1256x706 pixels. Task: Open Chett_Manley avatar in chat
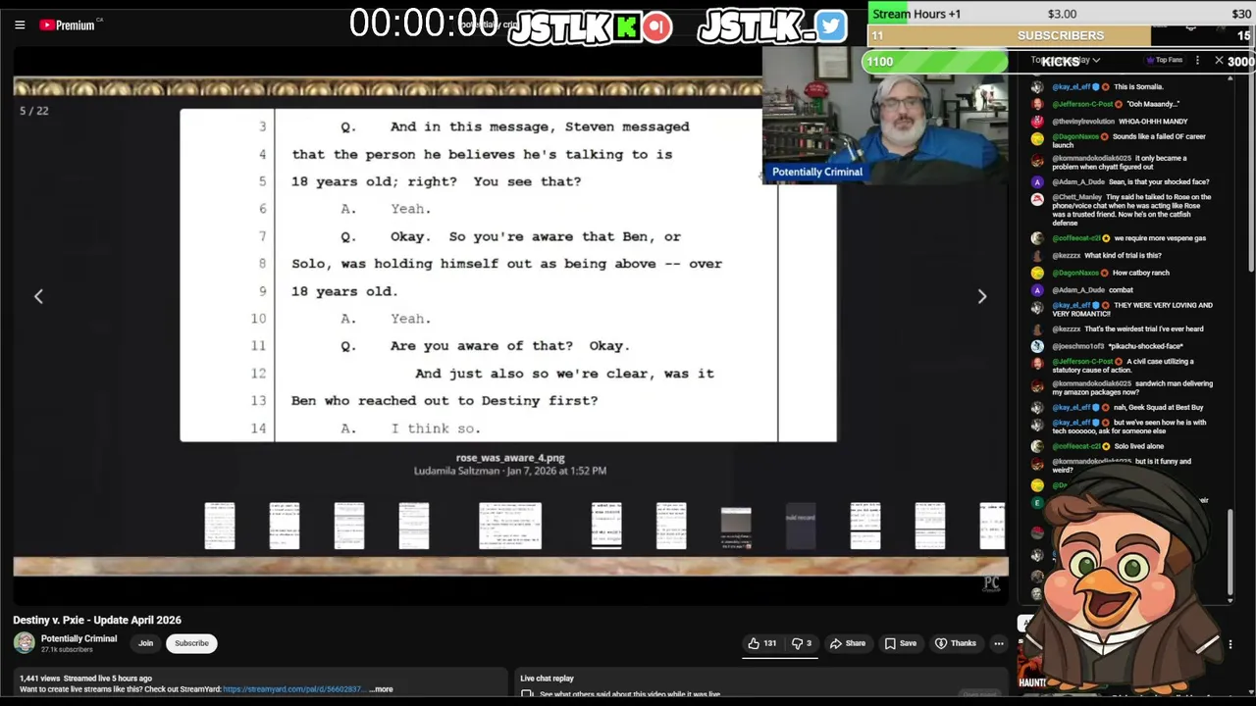pos(1038,198)
